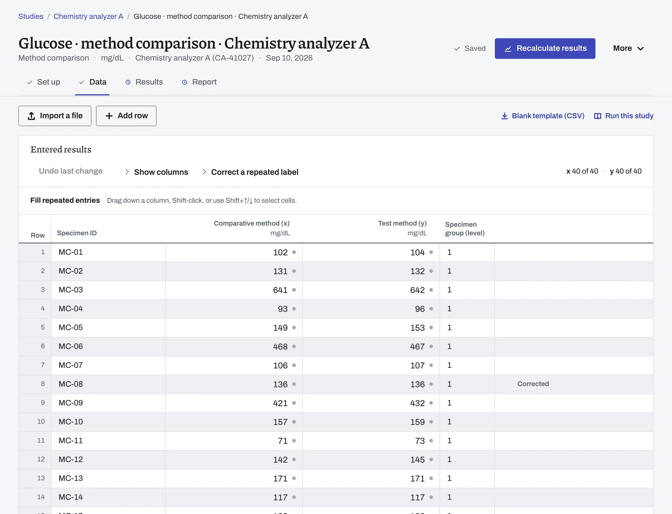
Task: Click the Recalculate results button
Action: [x=545, y=48]
